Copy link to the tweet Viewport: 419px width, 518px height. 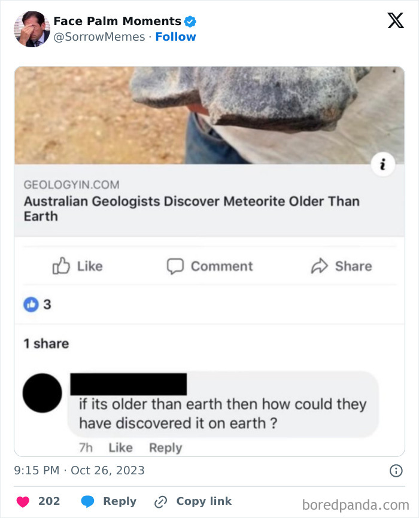[x=193, y=501]
